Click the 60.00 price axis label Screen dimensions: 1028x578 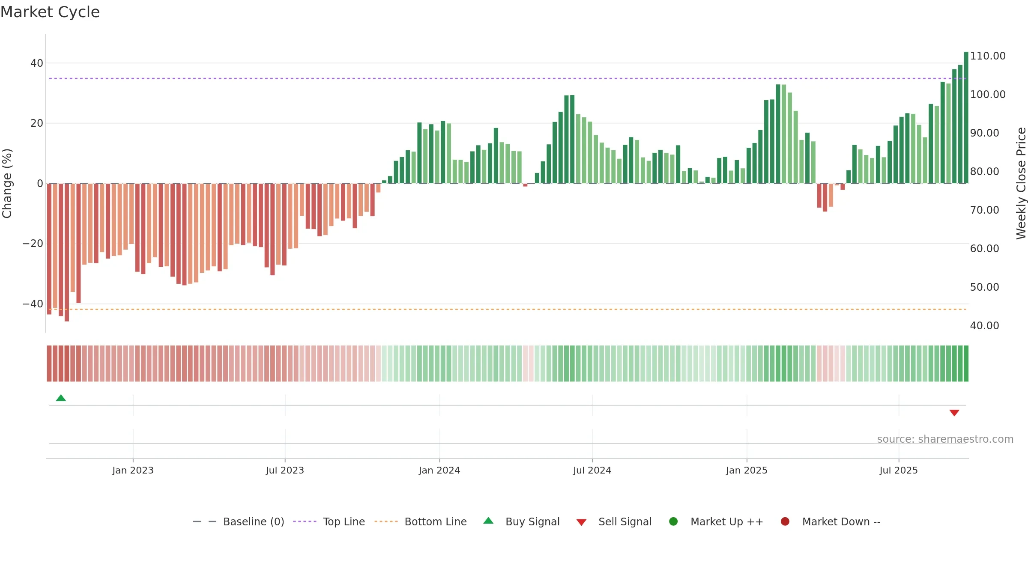[985, 249]
